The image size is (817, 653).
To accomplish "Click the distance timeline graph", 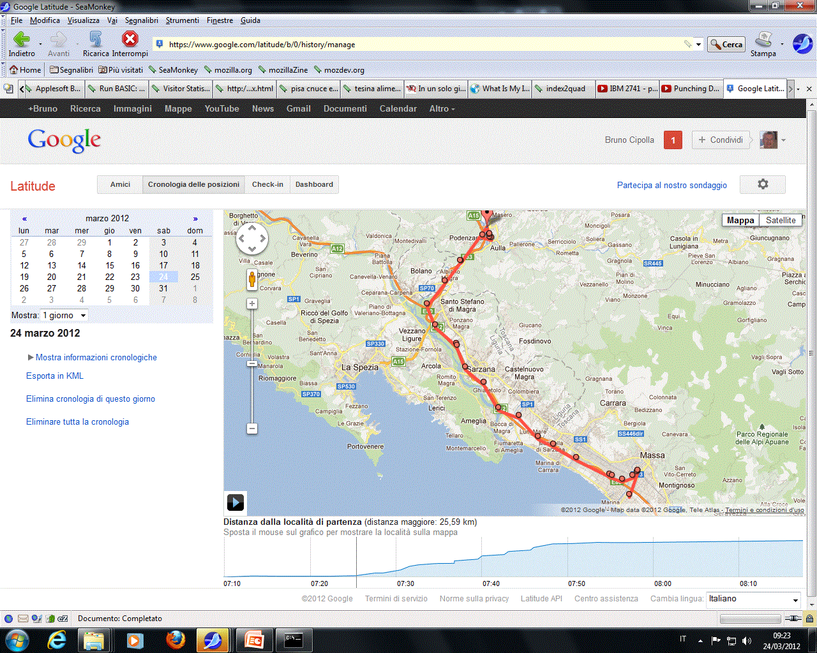I will click(x=513, y=558).
